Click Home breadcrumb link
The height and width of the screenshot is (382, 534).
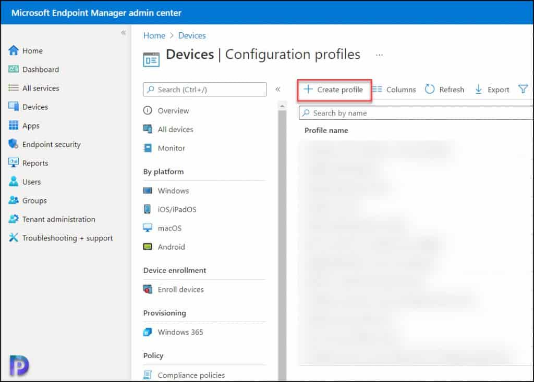[x=154, y=35]
